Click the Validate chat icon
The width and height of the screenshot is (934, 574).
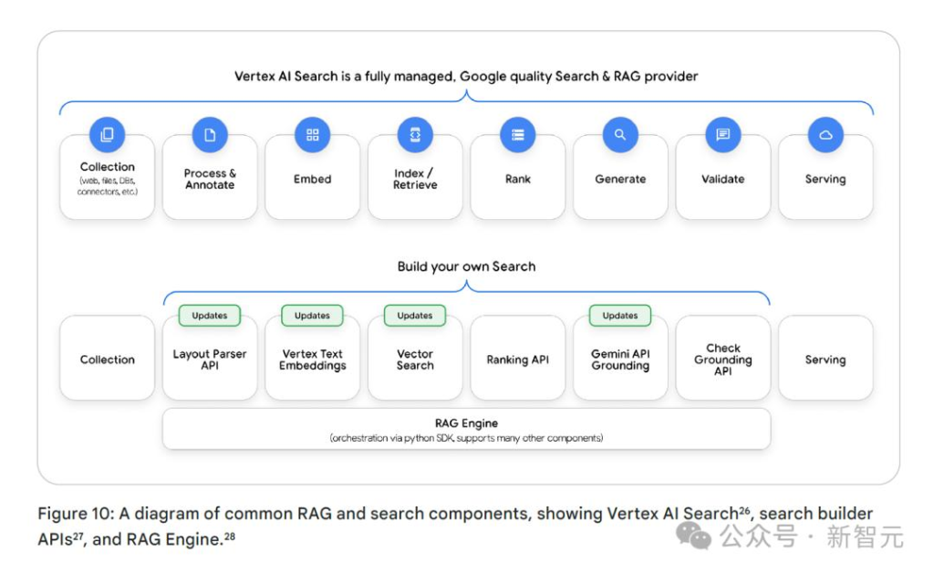(x=722, y=135)
